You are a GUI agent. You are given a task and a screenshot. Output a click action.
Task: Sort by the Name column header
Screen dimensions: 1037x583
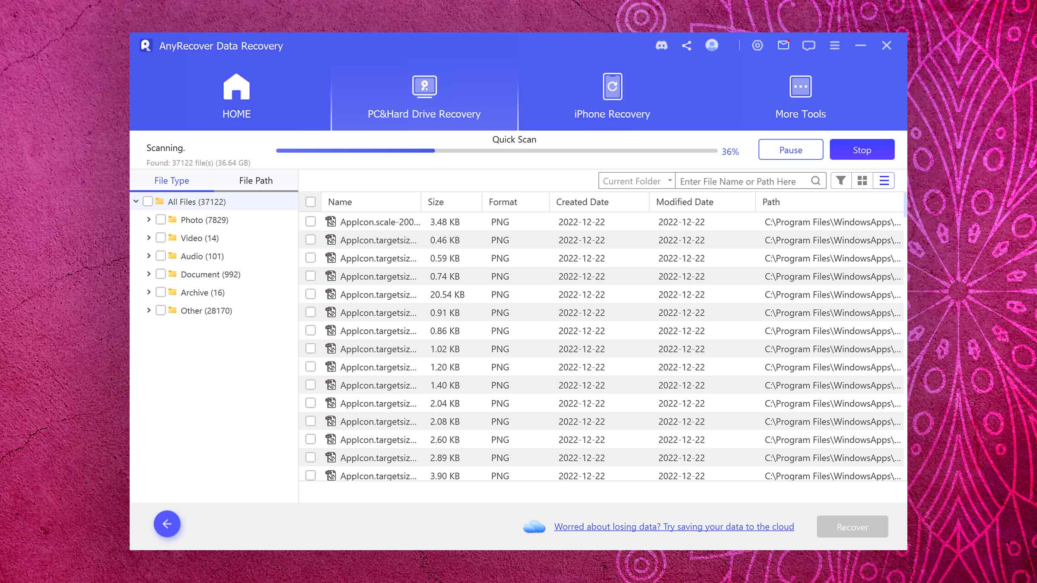pyautogui.click(x=371, y=202)
